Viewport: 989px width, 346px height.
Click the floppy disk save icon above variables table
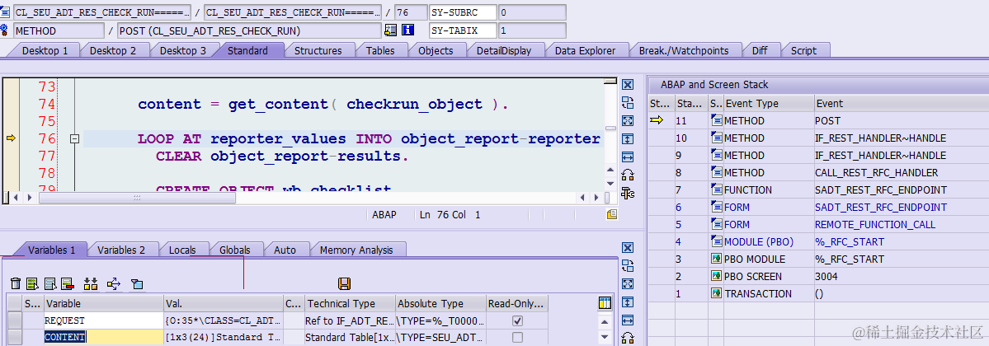(345, 283)
